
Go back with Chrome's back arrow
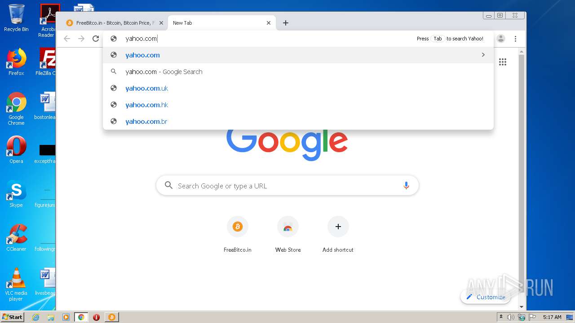click(x=67, y=39)
